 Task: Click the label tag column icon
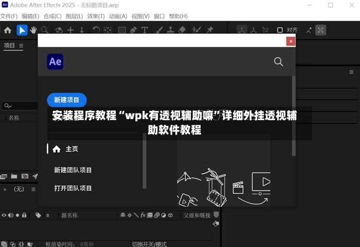click(x=38, y=216)
